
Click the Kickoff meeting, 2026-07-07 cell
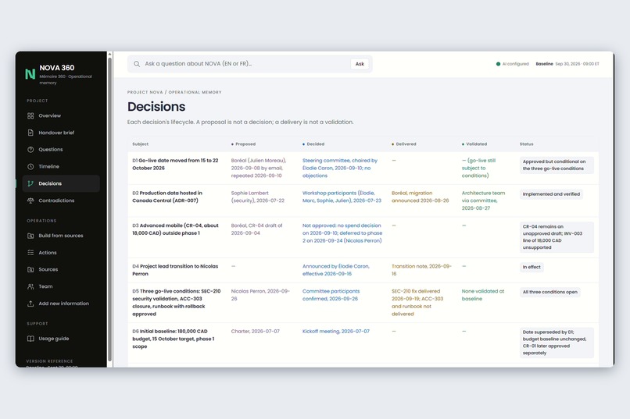point(336,331)
